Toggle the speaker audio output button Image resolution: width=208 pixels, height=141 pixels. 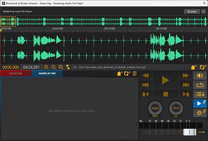tap(200, 76)
